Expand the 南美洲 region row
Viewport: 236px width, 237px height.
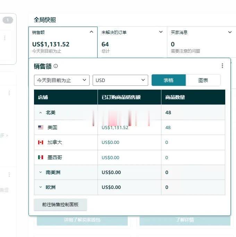(x=41, y=172)
